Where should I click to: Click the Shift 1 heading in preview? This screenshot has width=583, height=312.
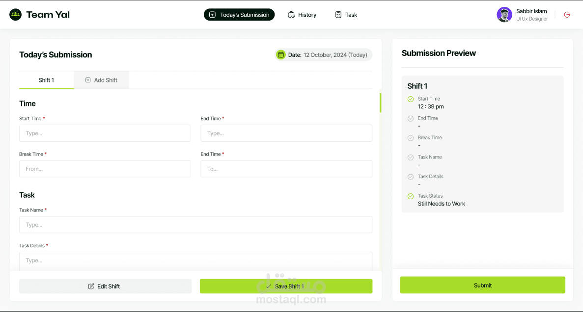[x=417, y=86]
